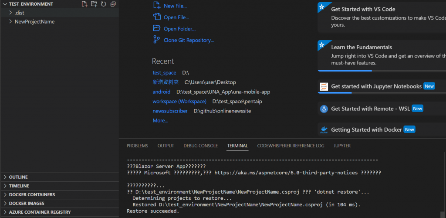Click the star badge on Learn the Fundamentals
The width and height of the screenshot is (446, 218).
[322, 44]
